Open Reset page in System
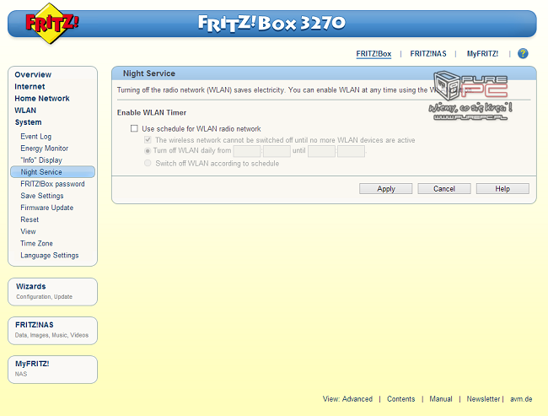This screenshot has width=548, height=416. coord(30,219)
